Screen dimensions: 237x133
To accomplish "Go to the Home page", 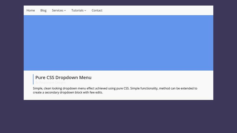I will tap(31, 10).
